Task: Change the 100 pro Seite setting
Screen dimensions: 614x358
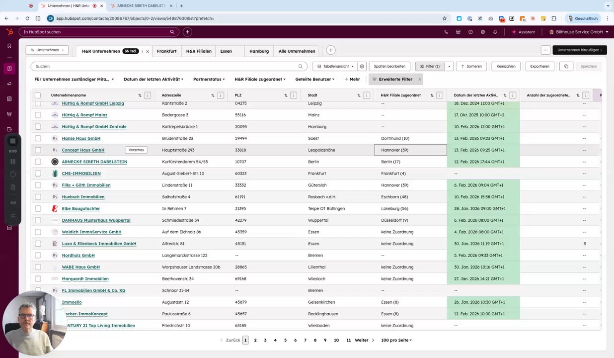Action: (396, 340)
